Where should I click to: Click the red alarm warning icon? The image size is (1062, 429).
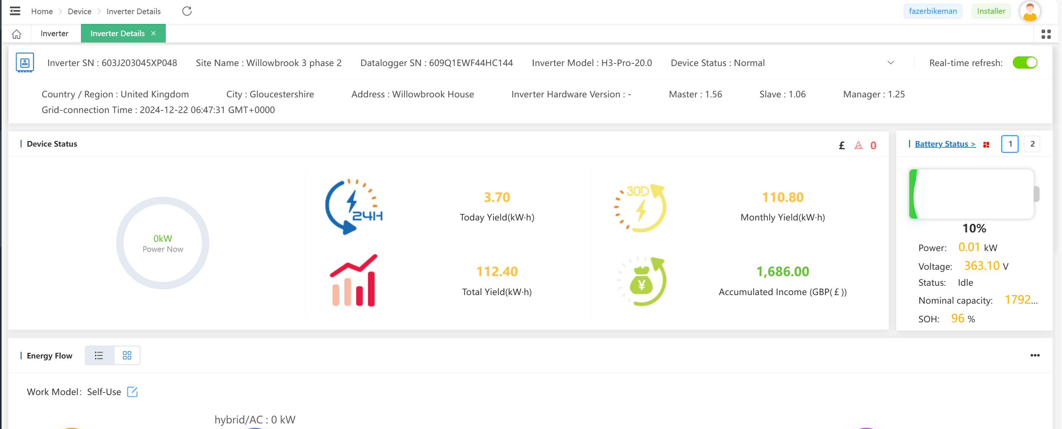tap(858, 145)
